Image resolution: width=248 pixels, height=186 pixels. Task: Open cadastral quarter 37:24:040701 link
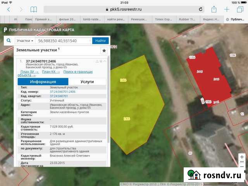[x=59, y=96]
